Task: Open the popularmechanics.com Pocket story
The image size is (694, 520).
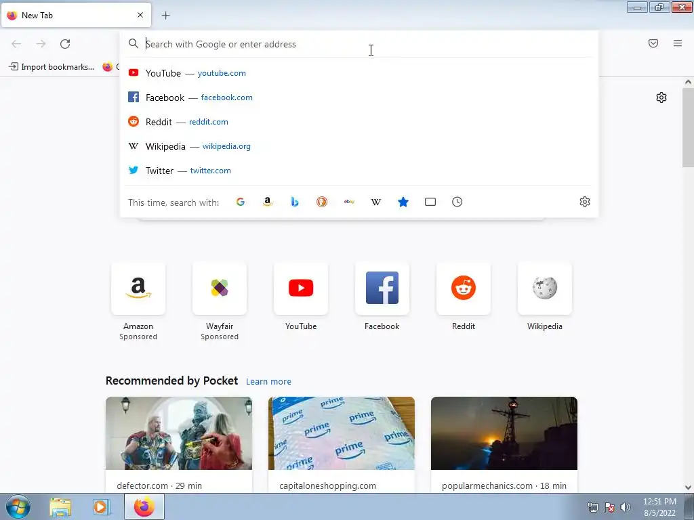Action: click(504, 444)
